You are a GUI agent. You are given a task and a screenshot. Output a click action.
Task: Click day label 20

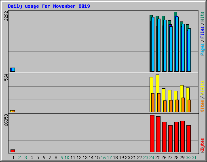(127, 158)
